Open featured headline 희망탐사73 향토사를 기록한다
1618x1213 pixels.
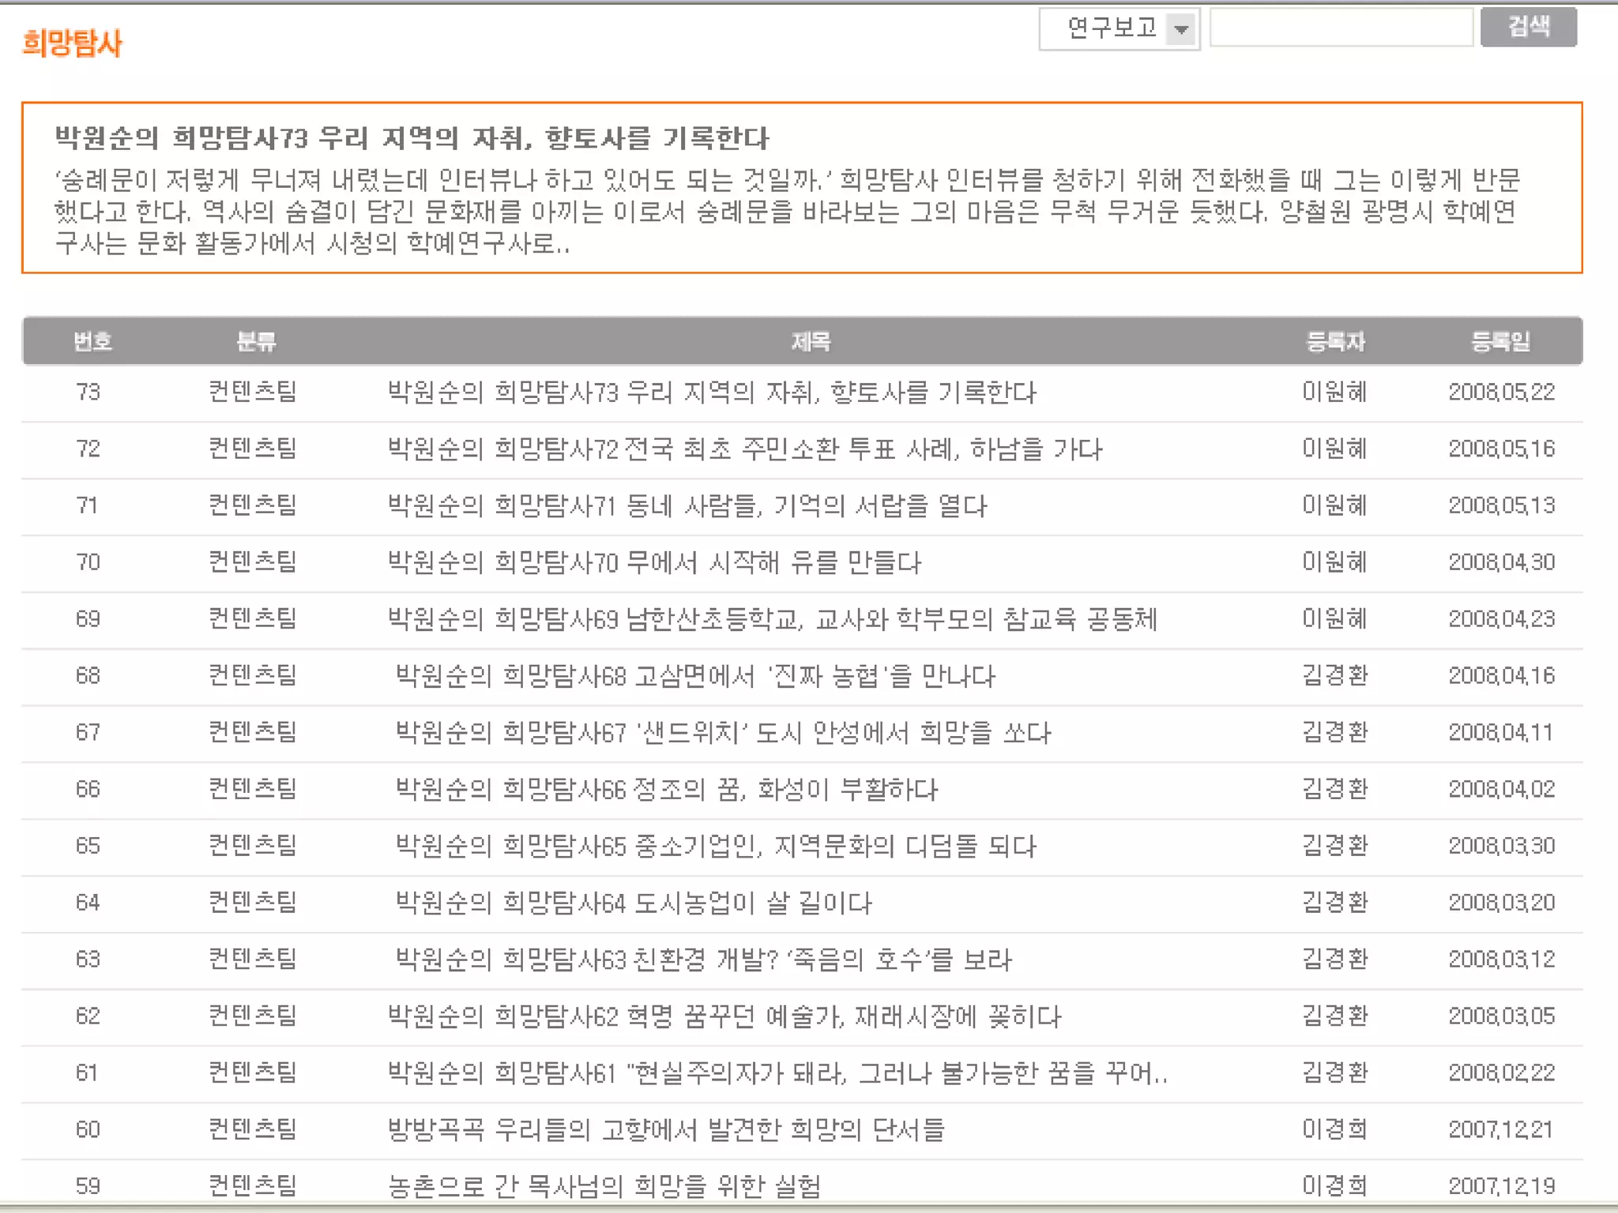coord(411,138)
